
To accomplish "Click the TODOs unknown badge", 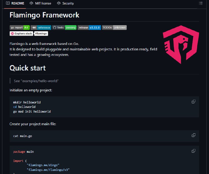I will 114,28.
